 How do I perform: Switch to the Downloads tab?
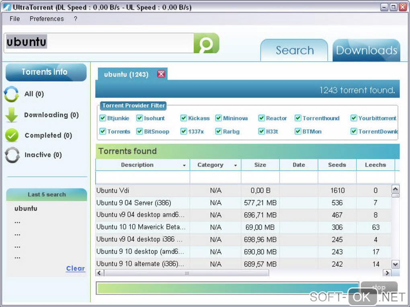click(366, 50)
